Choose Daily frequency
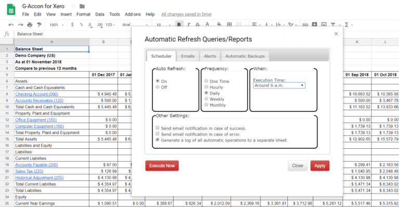The height and width of the screenshot is (207, 399). point(206,93)
